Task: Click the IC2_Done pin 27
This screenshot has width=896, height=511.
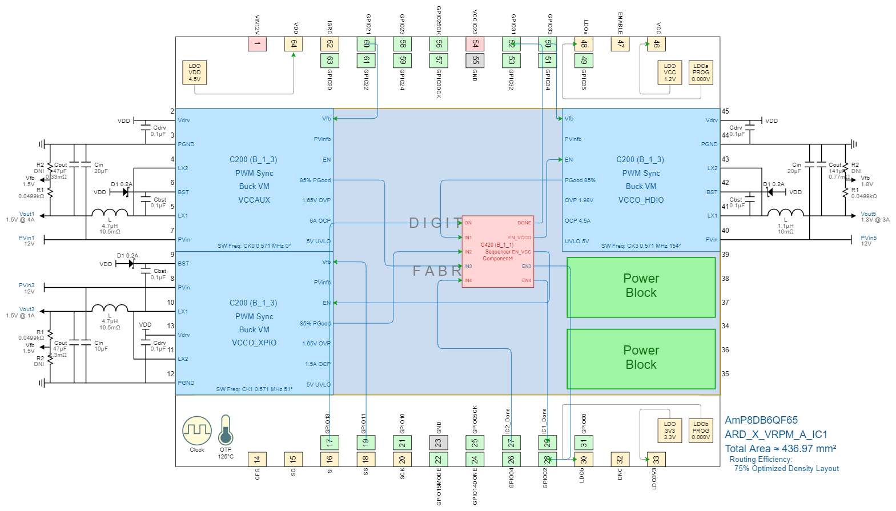Action: [511, 442]
